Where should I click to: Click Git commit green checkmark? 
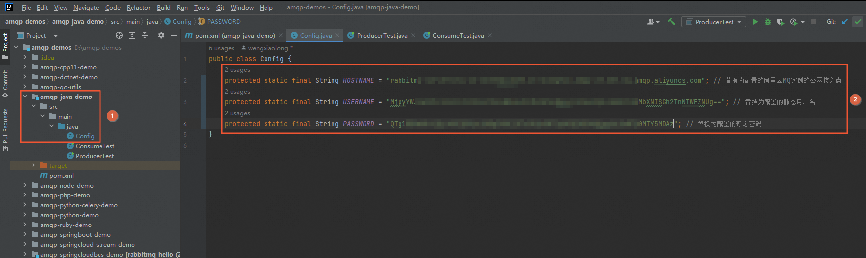[858, 22]
